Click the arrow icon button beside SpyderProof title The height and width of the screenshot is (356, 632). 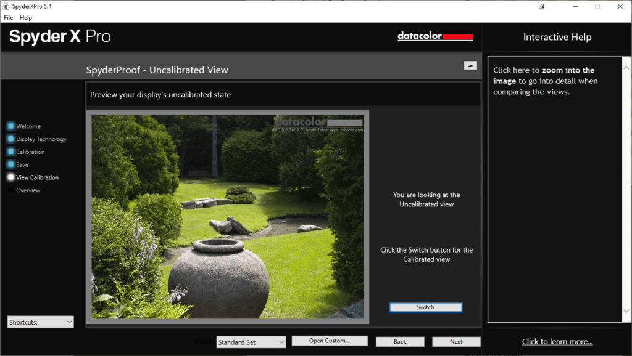click(x=470, y=65)
